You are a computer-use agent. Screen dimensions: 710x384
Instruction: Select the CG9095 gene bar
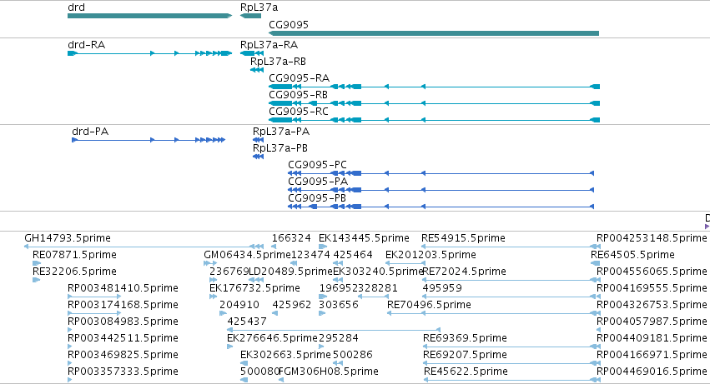[434, 33]
